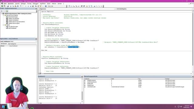
Task: Collapse the VbaBereichneSummen project node
Action: [2, 14]
